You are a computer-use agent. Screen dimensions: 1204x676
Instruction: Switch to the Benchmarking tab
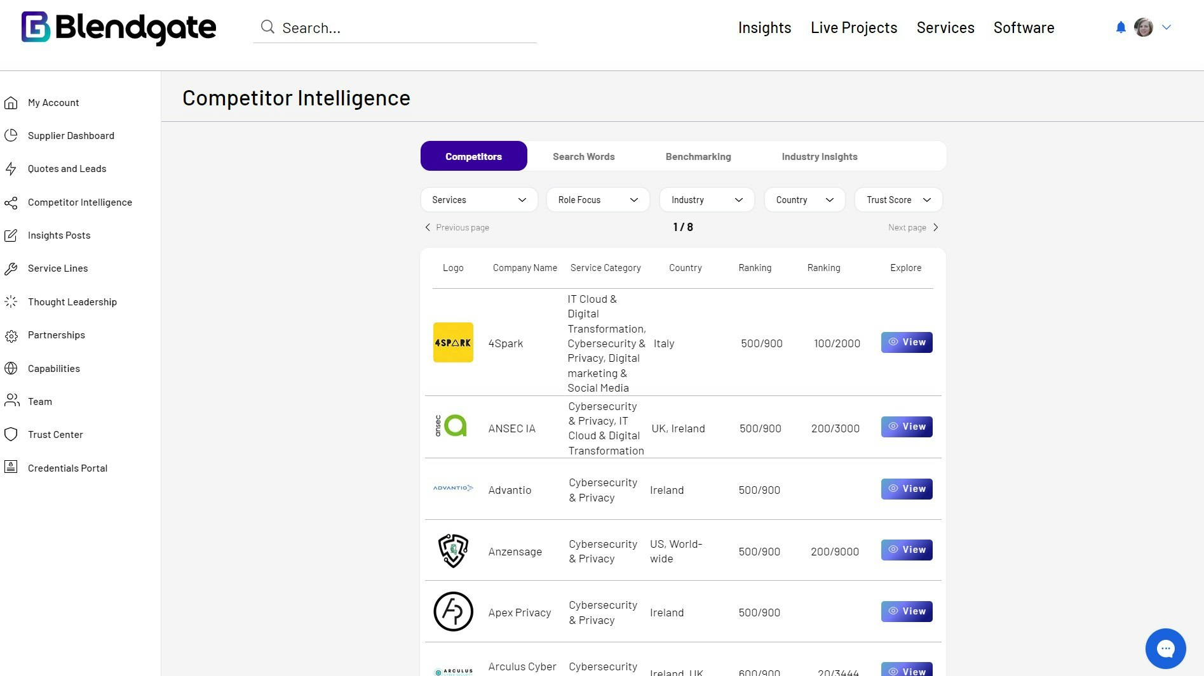pyautogui.click(x=698, y=157)
